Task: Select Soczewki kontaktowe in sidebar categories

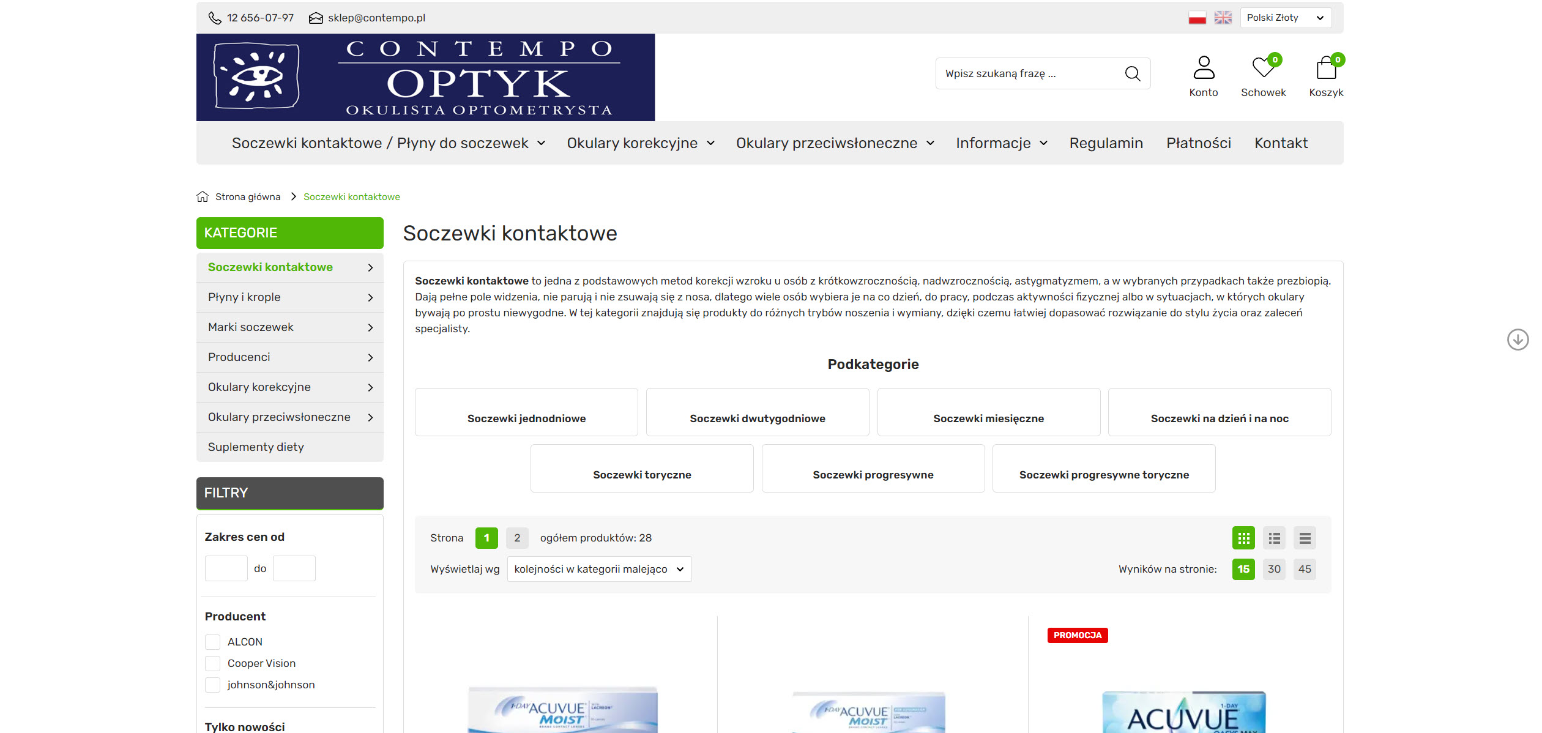Action: tap(270, 267)
